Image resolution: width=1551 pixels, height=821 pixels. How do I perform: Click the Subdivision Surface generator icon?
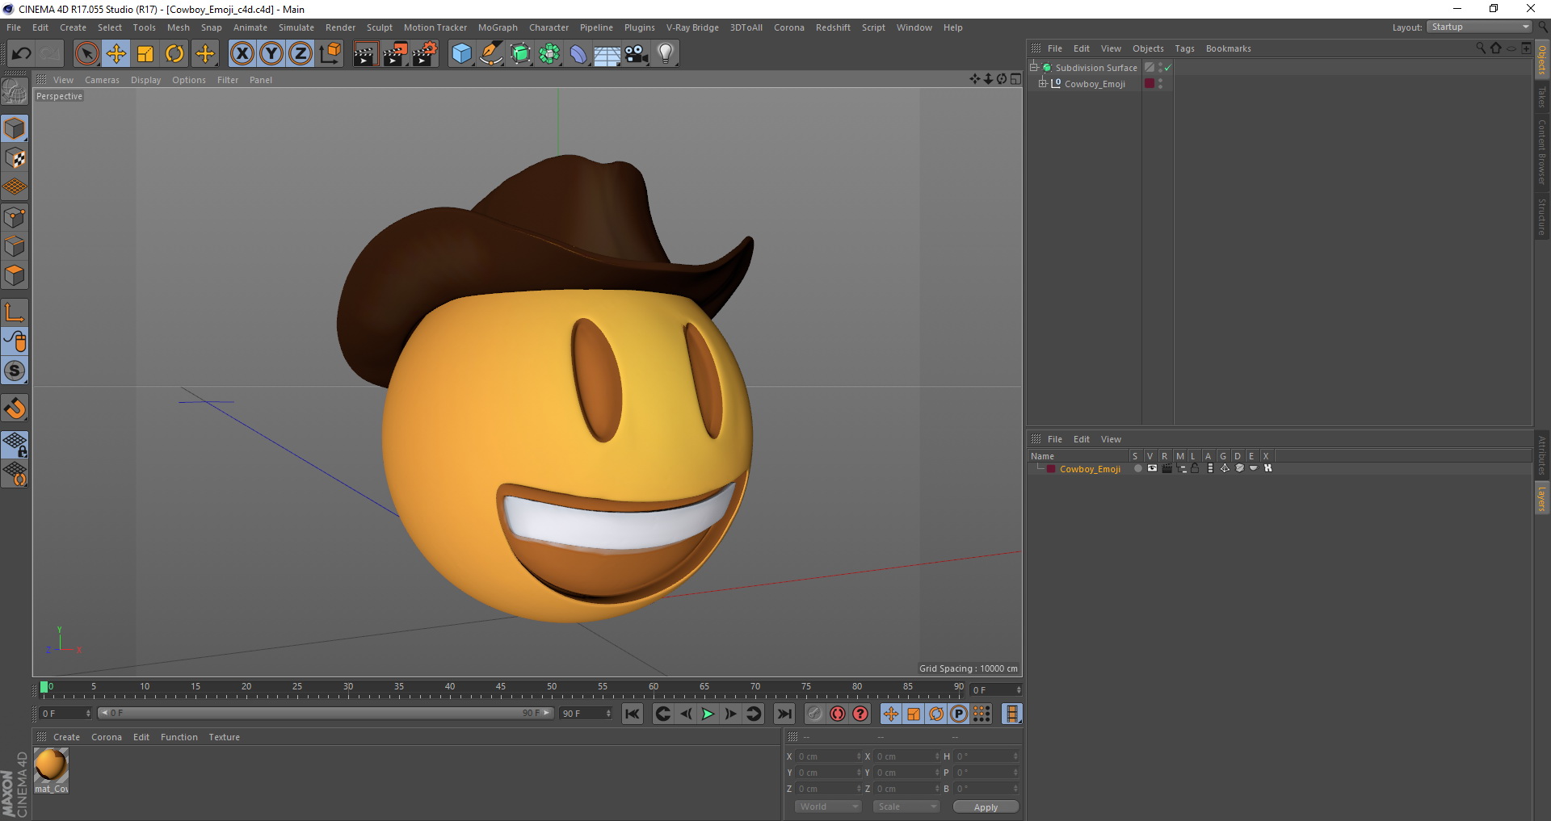pos(521,54)
